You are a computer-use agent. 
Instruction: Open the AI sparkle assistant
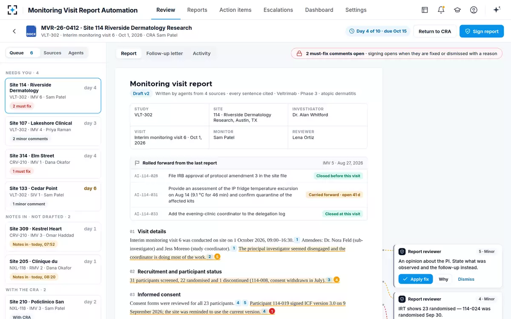pyautogui.click(x=497, y=10)
